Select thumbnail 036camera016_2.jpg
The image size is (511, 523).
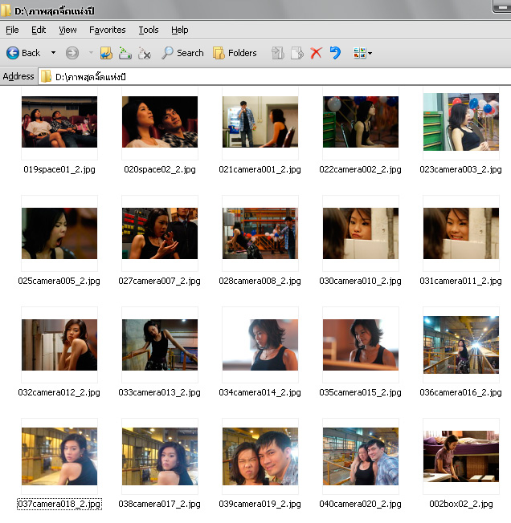(461, 345)
